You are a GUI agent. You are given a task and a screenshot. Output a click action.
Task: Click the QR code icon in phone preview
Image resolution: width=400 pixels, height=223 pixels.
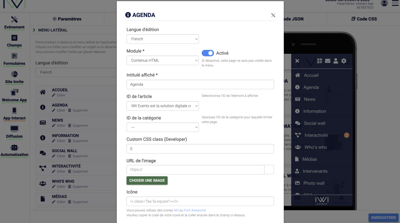pyautogui.click(x=320, y=61)
